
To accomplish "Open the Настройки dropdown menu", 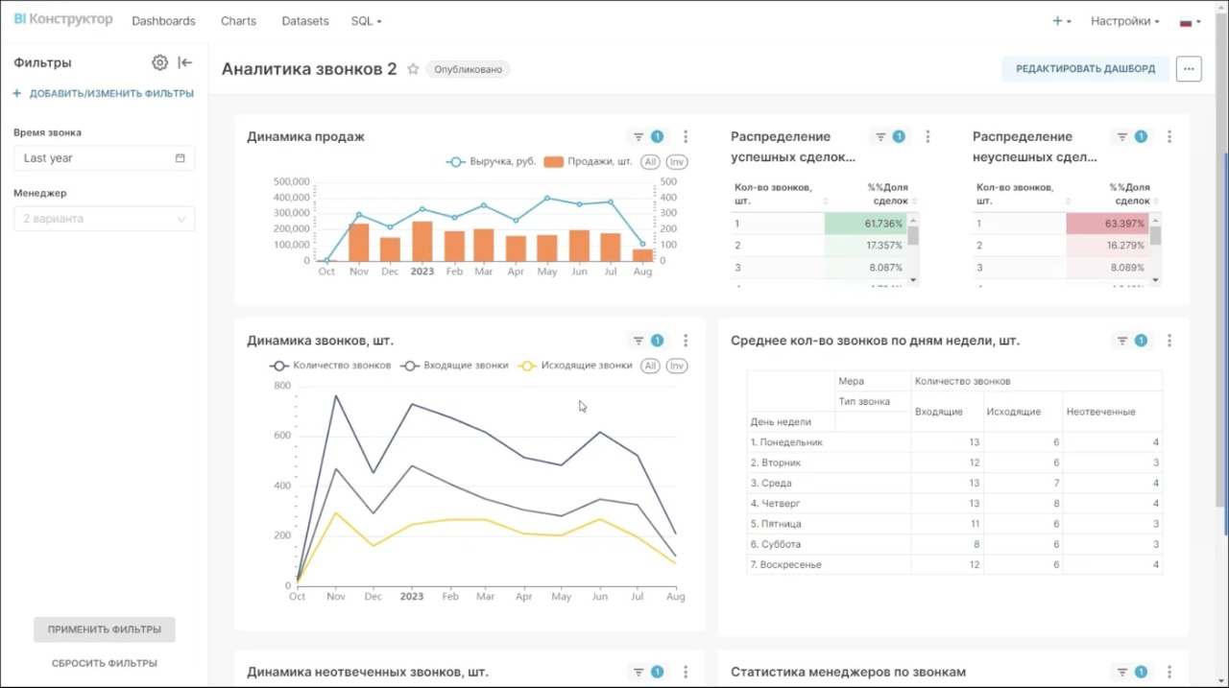I will coord(1124,21).
